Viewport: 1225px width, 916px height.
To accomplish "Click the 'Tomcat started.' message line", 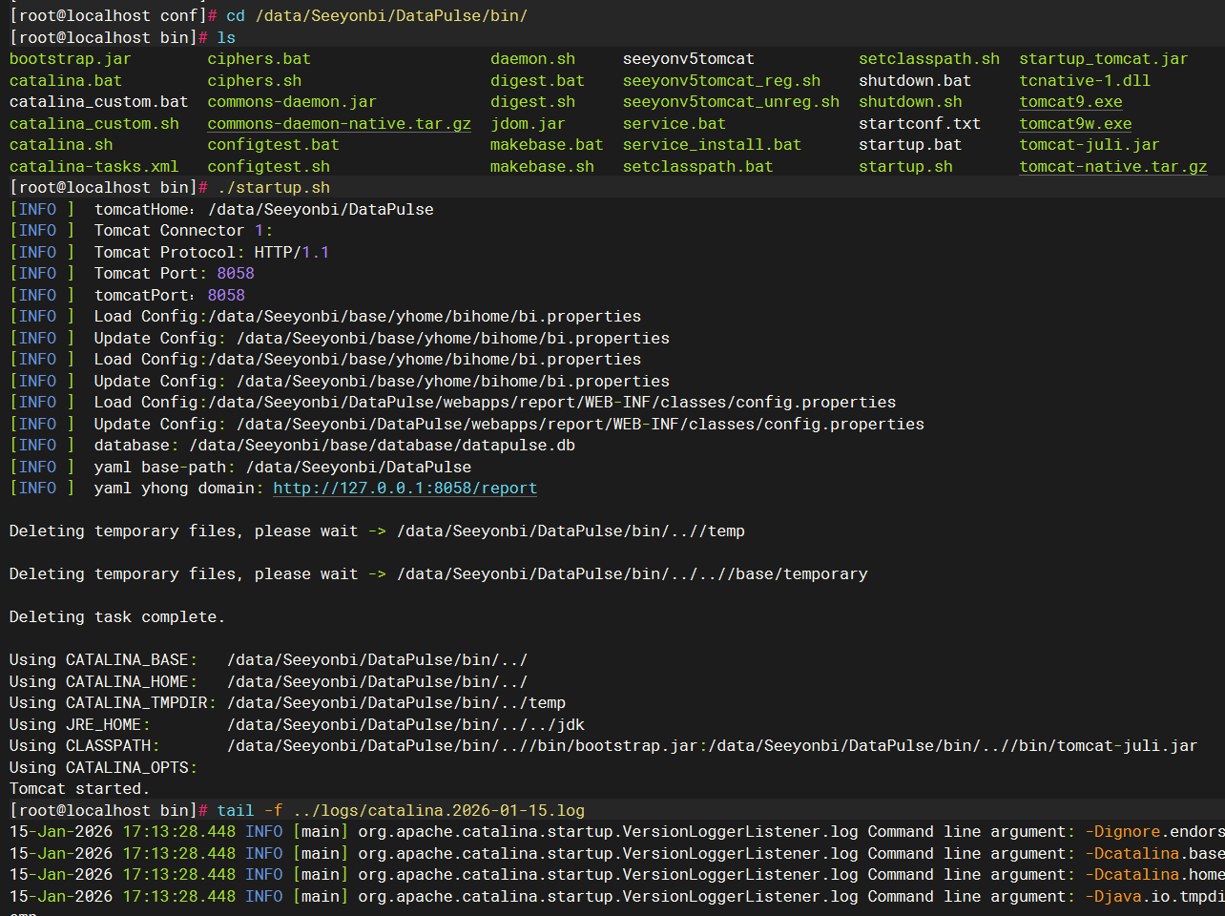I will point(79,789).
